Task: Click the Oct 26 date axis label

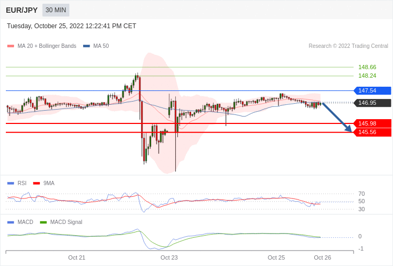Action: 322,257
